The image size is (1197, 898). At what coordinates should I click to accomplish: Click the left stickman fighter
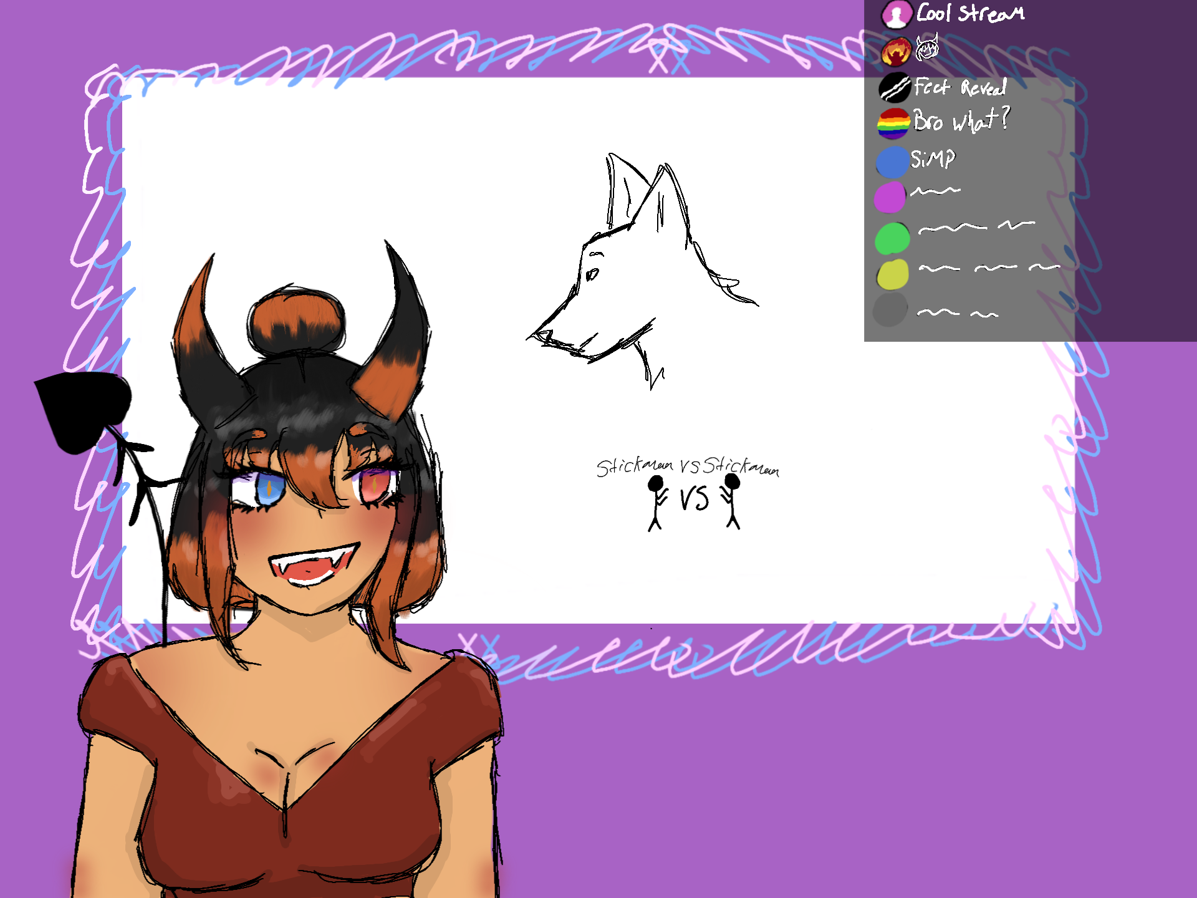point(656,502)
